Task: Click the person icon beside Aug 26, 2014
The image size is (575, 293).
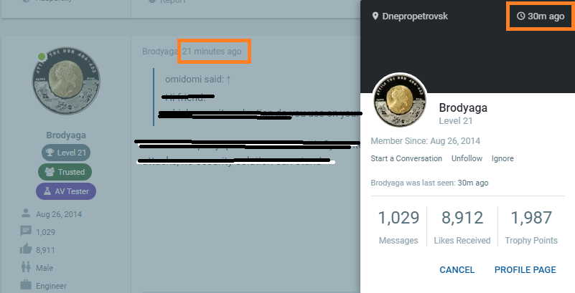Action: coord(26,213)
